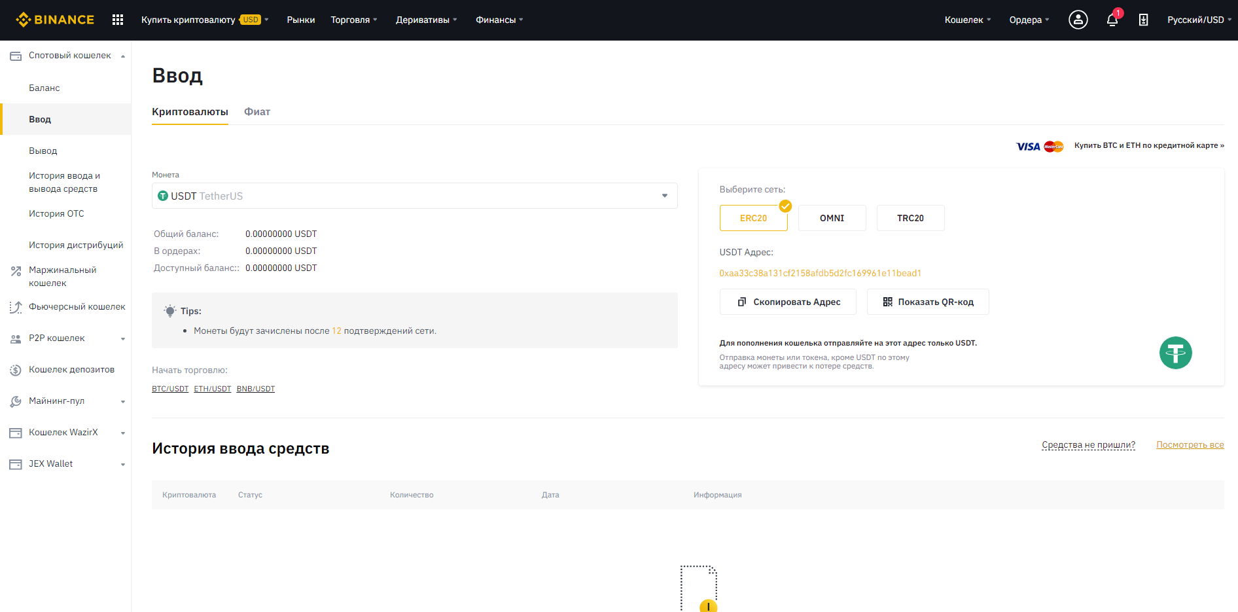Open Buy Crypto USD dropdown

tap(205, 20)
